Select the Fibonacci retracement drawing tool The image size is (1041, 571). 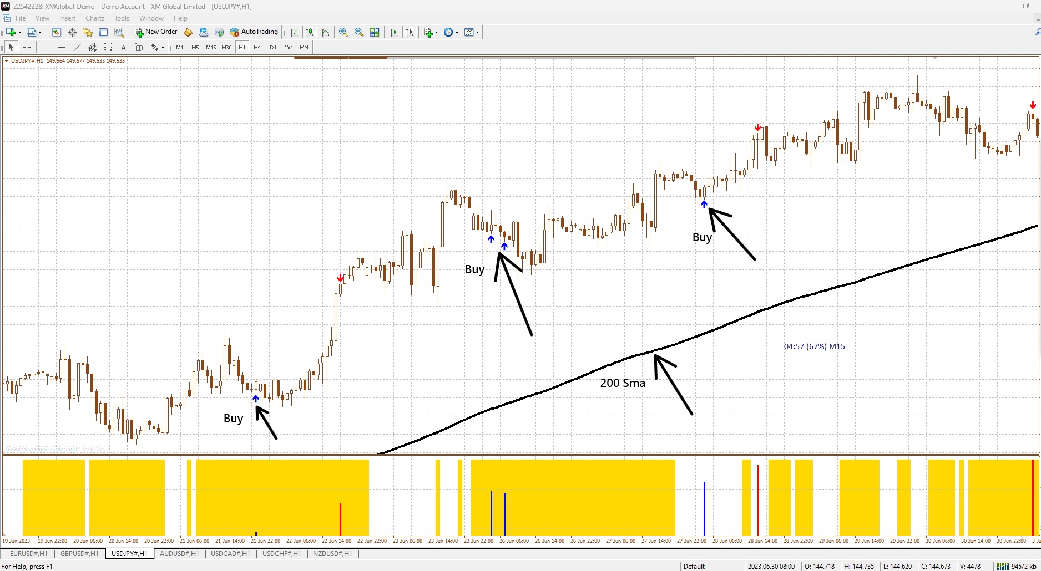[108, 47]
